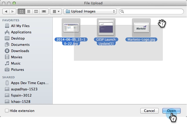Switch to Cover Flow view
Viewport: 187px width, 126px height.
[x=44, y=11]
